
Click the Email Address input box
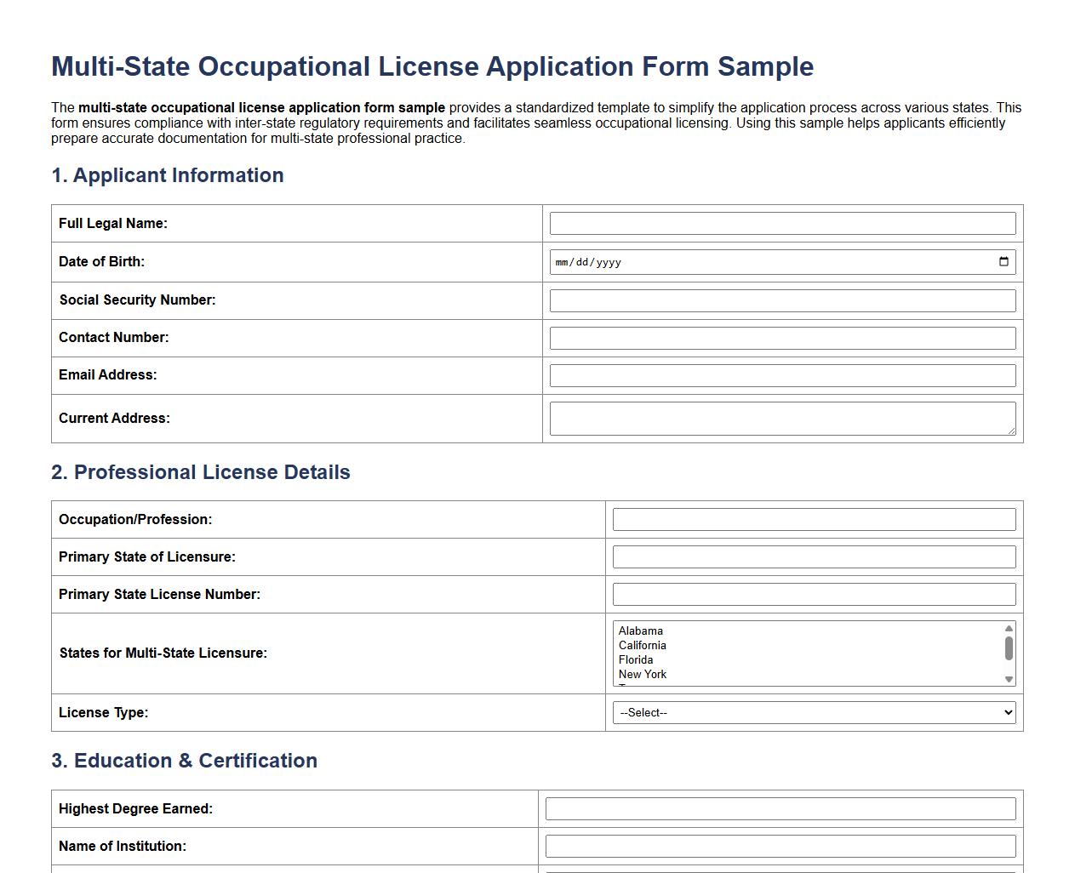click(781, 375)
